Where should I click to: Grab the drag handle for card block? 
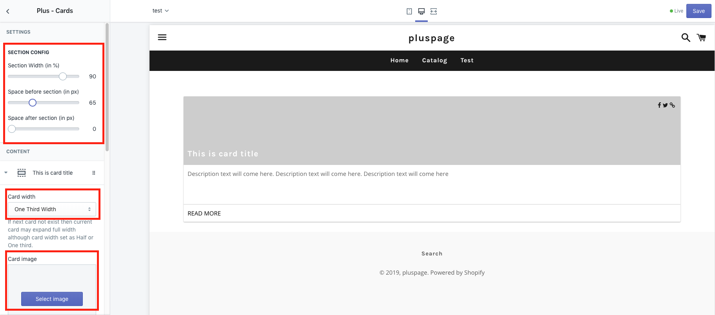[x=93, y=173]
